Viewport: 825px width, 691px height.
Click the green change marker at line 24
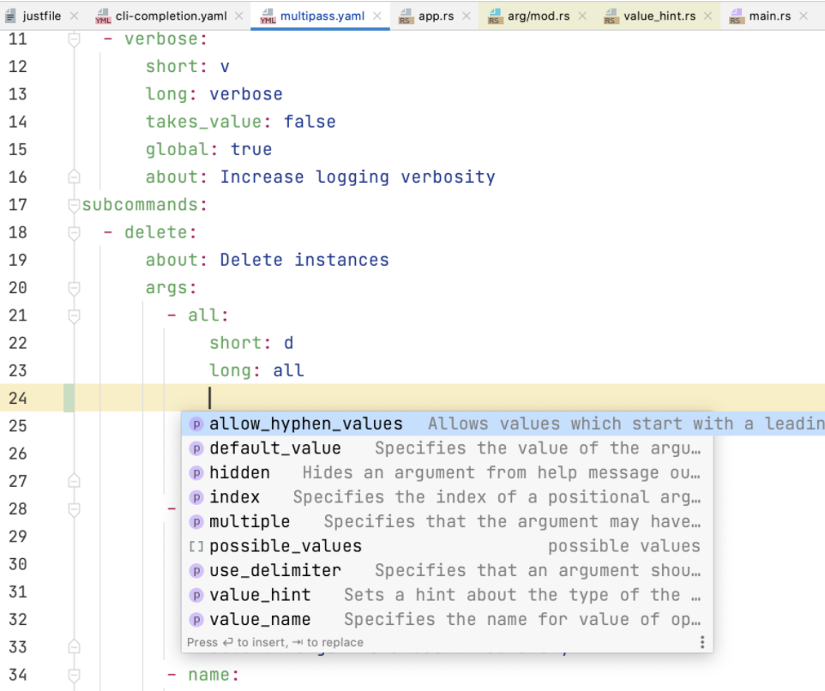point(69,398)
